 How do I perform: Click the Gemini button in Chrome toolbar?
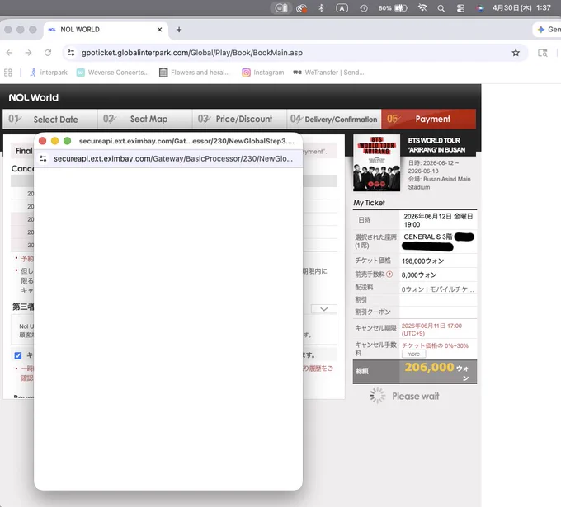(548, 30)
